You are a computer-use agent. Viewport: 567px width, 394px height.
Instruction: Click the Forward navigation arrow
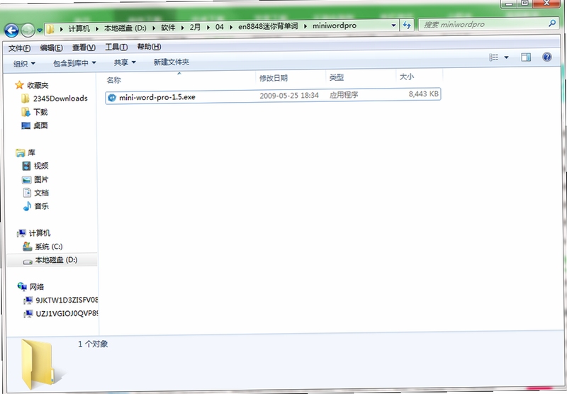tap(28, 30)
